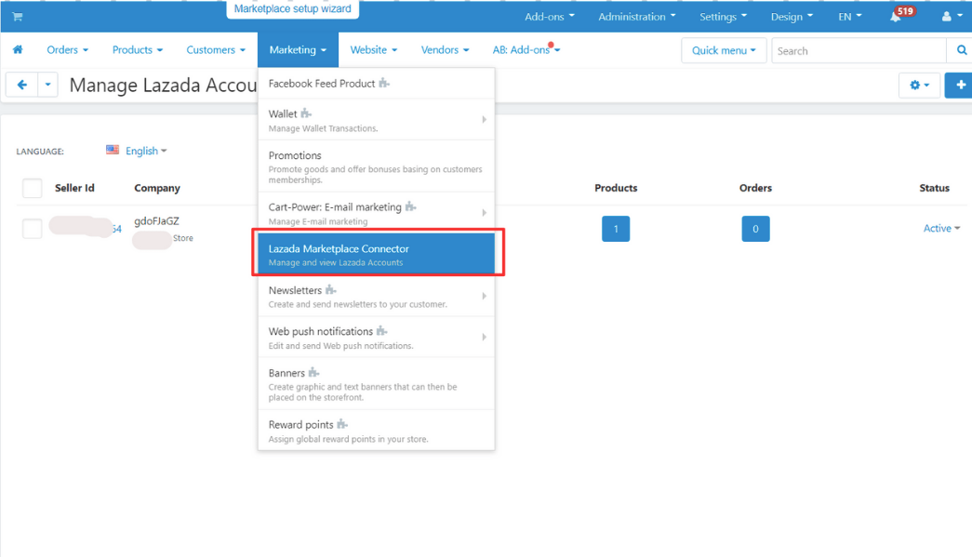Click the Company column header
The width and height of the screenshot is (972, 557).
click(x=157, y=188)
